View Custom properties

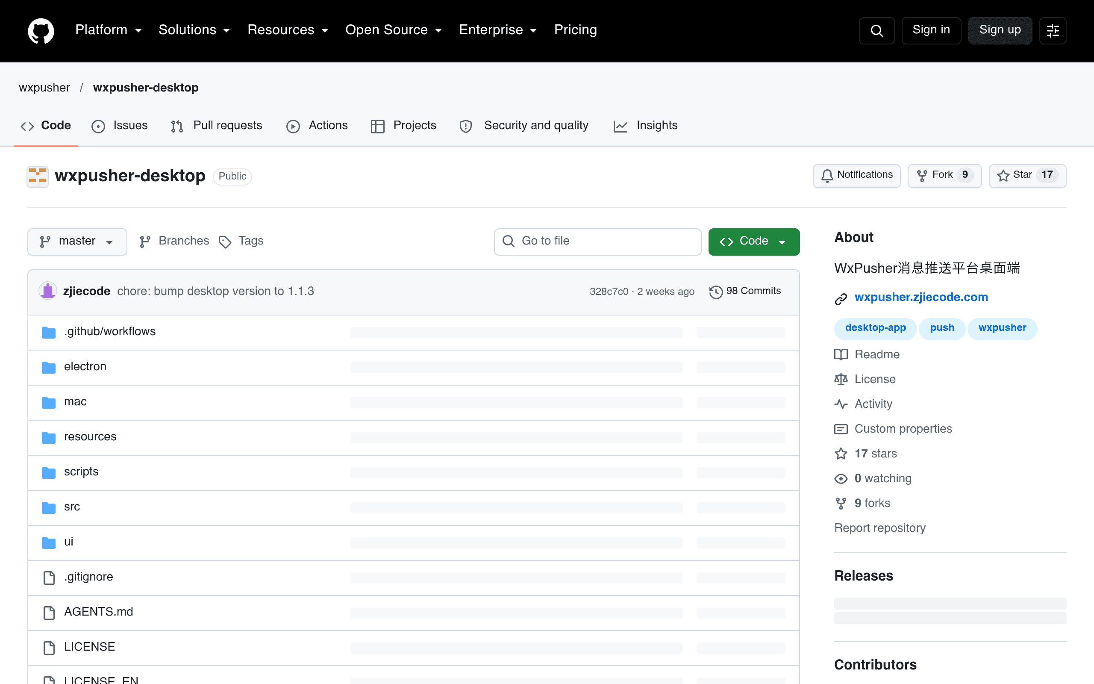(x=893, y=429)
